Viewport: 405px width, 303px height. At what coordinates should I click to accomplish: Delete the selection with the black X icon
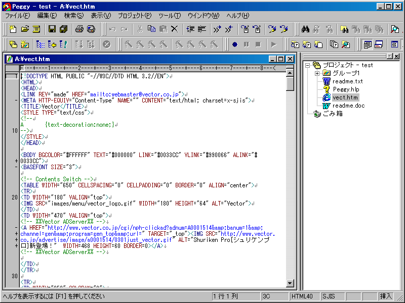pyautogui.click(x=175, y=29)
